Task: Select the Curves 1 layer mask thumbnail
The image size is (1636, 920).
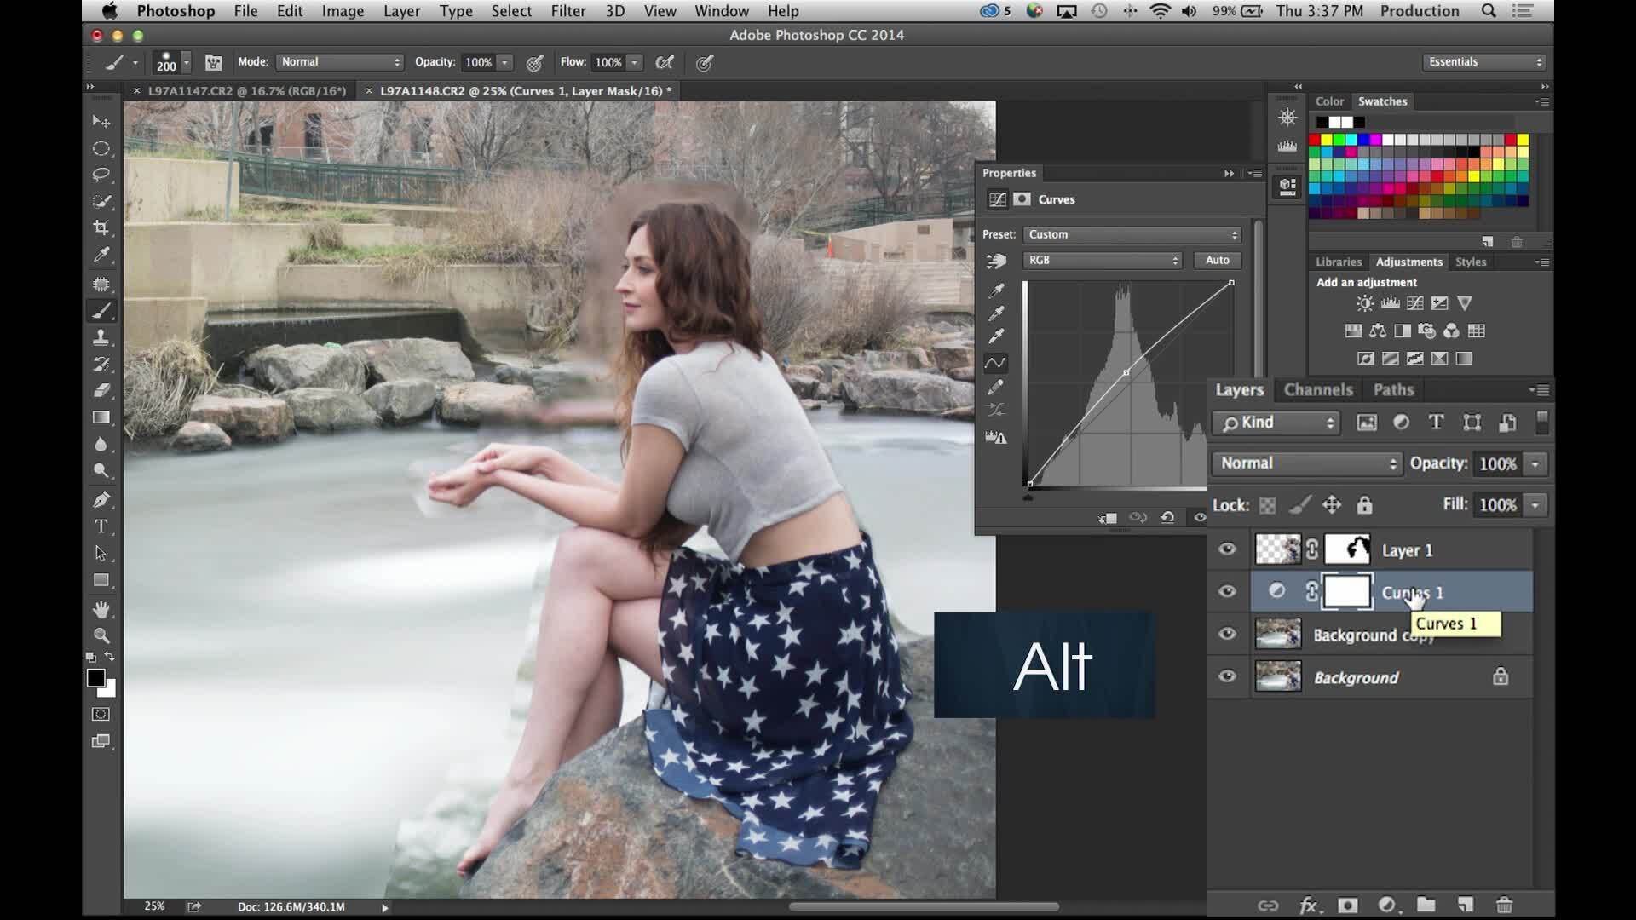Action: click(x=1346, y=592)
